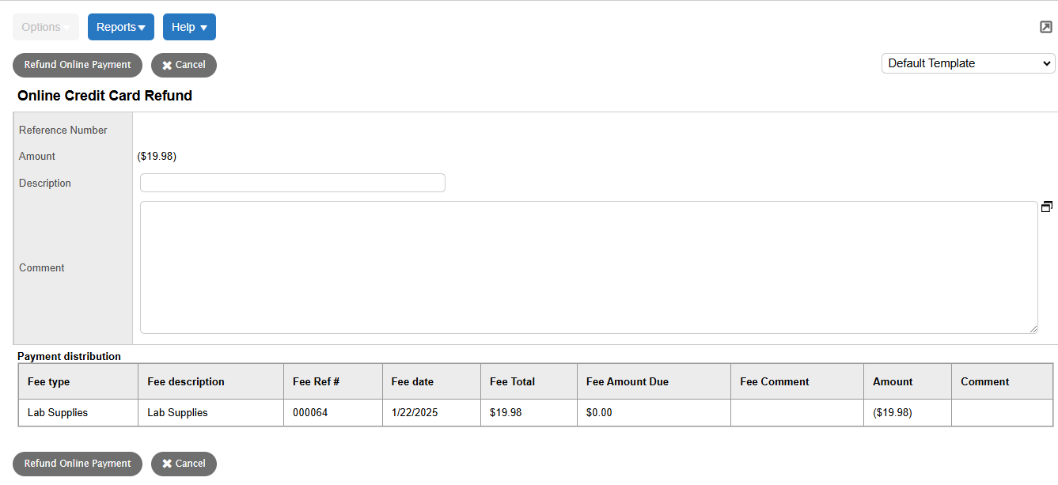The height and width of the screenshot is (485, 1058).
Task: Click the X icon inside the bottom Cancel button
Action: point(168,464)
